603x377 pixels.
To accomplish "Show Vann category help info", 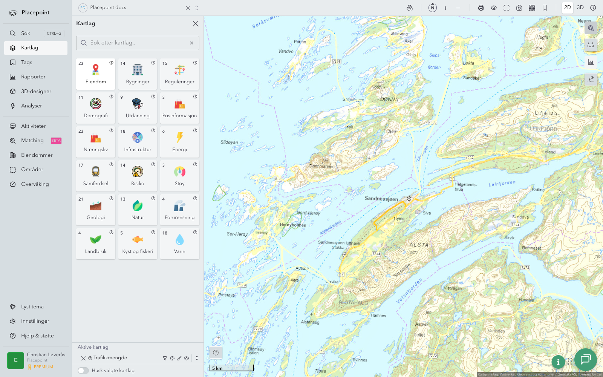I will click(x=195, y=233).
